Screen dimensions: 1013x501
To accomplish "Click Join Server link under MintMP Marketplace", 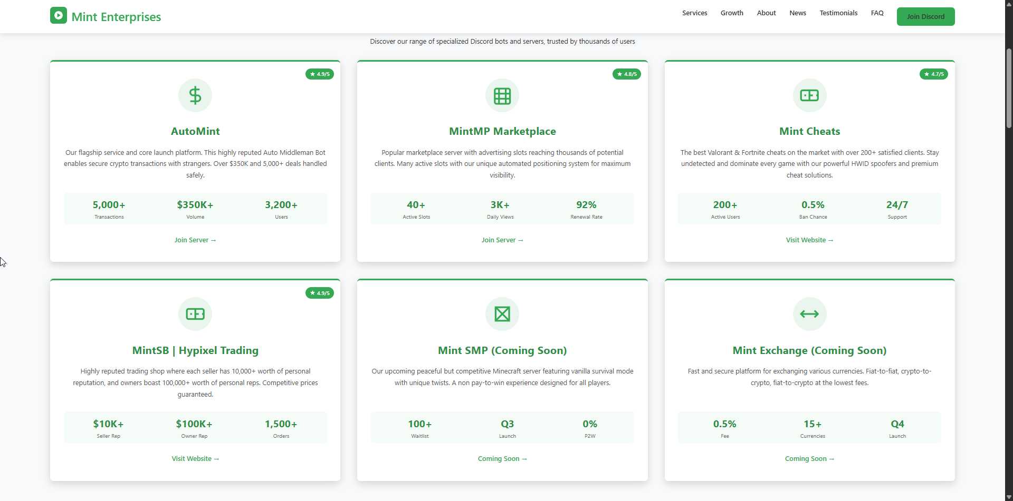I will (502, 240).
